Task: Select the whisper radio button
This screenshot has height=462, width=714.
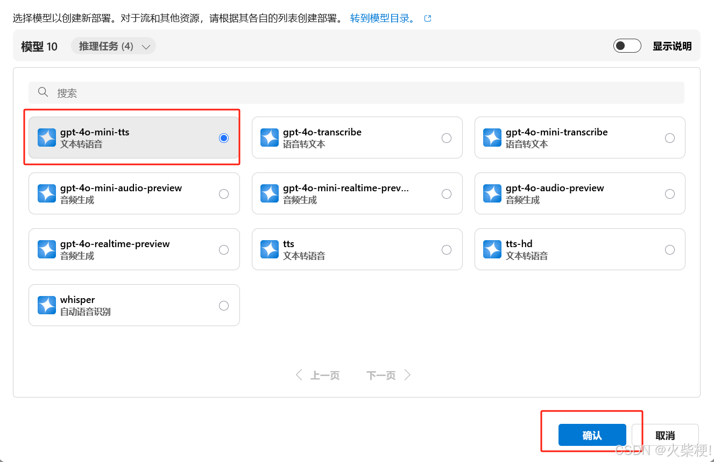Action: (224, 306)
